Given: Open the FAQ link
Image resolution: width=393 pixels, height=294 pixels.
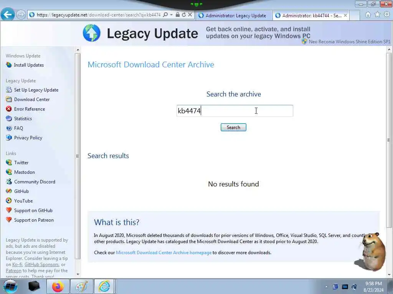Looking at the screenshot, I should pyautogui.click(x=18, y=128).
